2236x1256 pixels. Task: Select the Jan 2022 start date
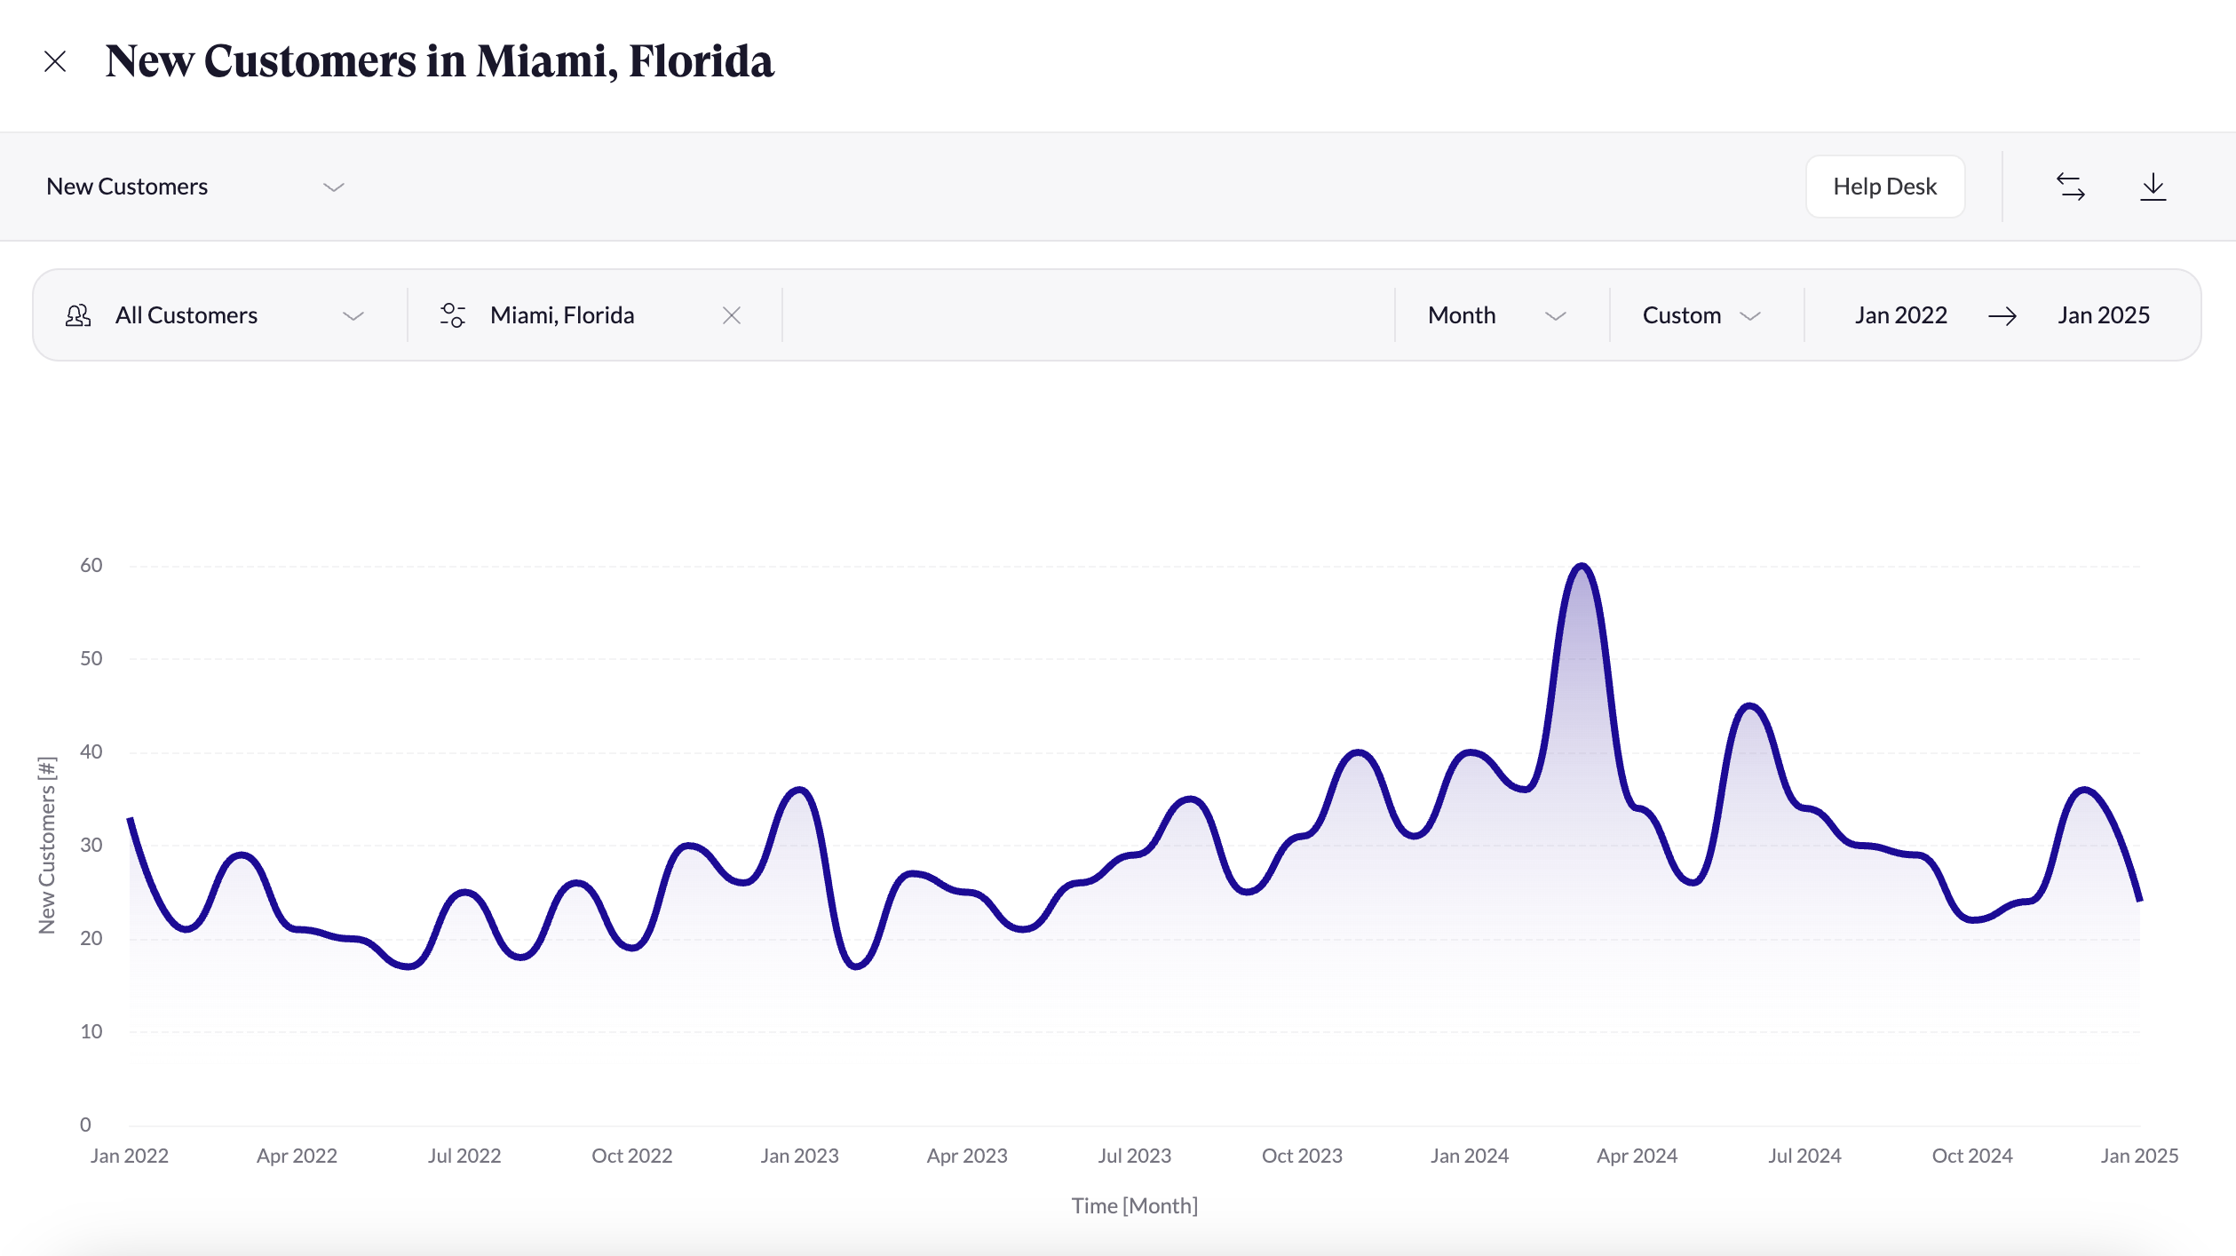point(1900,315)
